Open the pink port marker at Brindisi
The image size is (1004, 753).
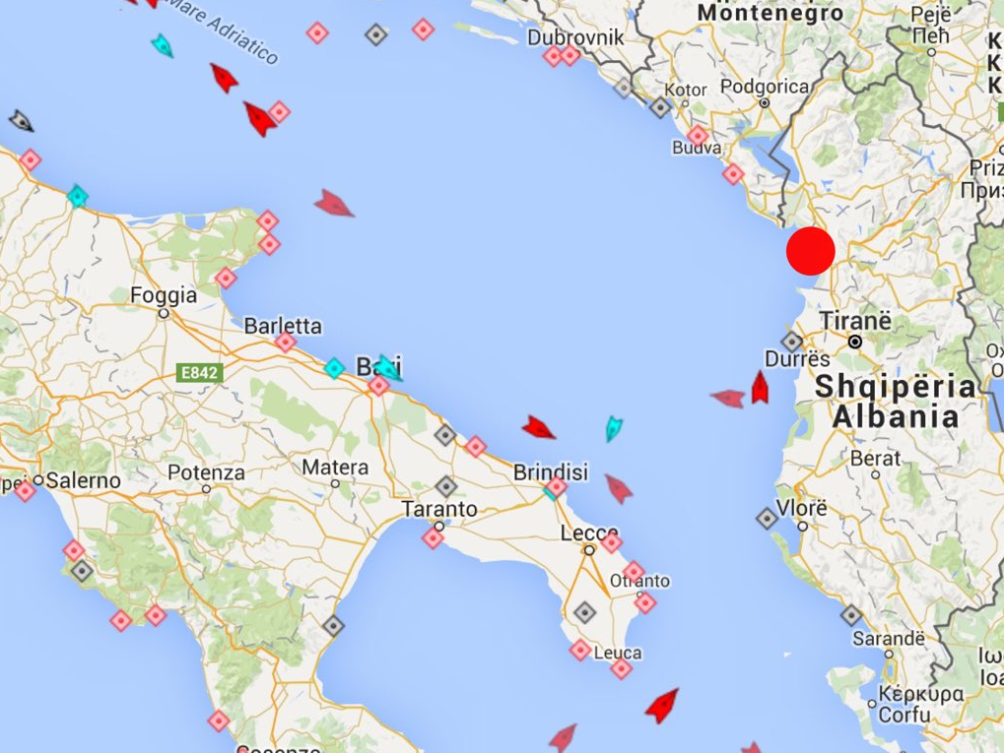pyautogui.click(x=557, y=487)
